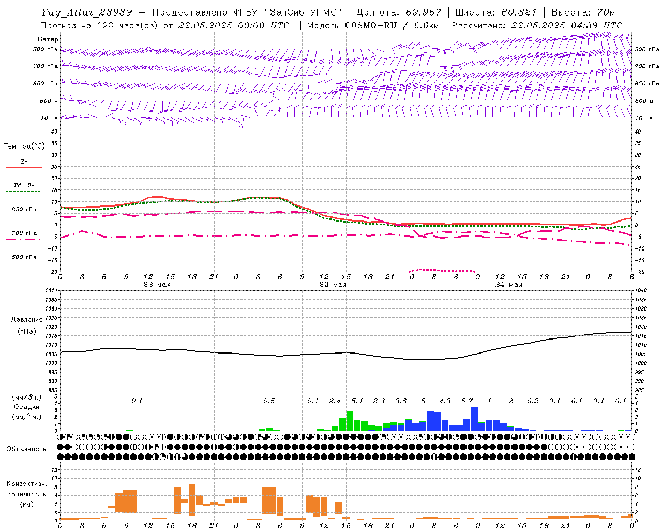The image size is (662, 530).
Task: Click the (гПа) pressure unit label
Action: point(27,332)
